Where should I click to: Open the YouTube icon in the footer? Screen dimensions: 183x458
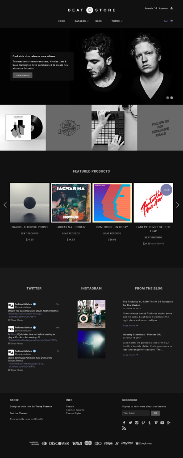(162, 423)
